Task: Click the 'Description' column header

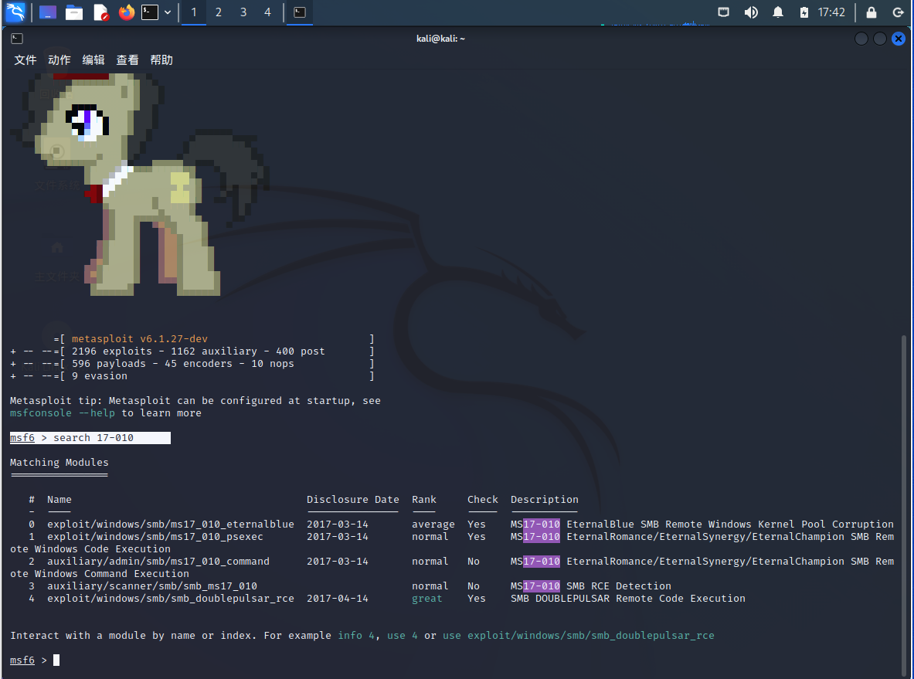Action: [545, 500]
